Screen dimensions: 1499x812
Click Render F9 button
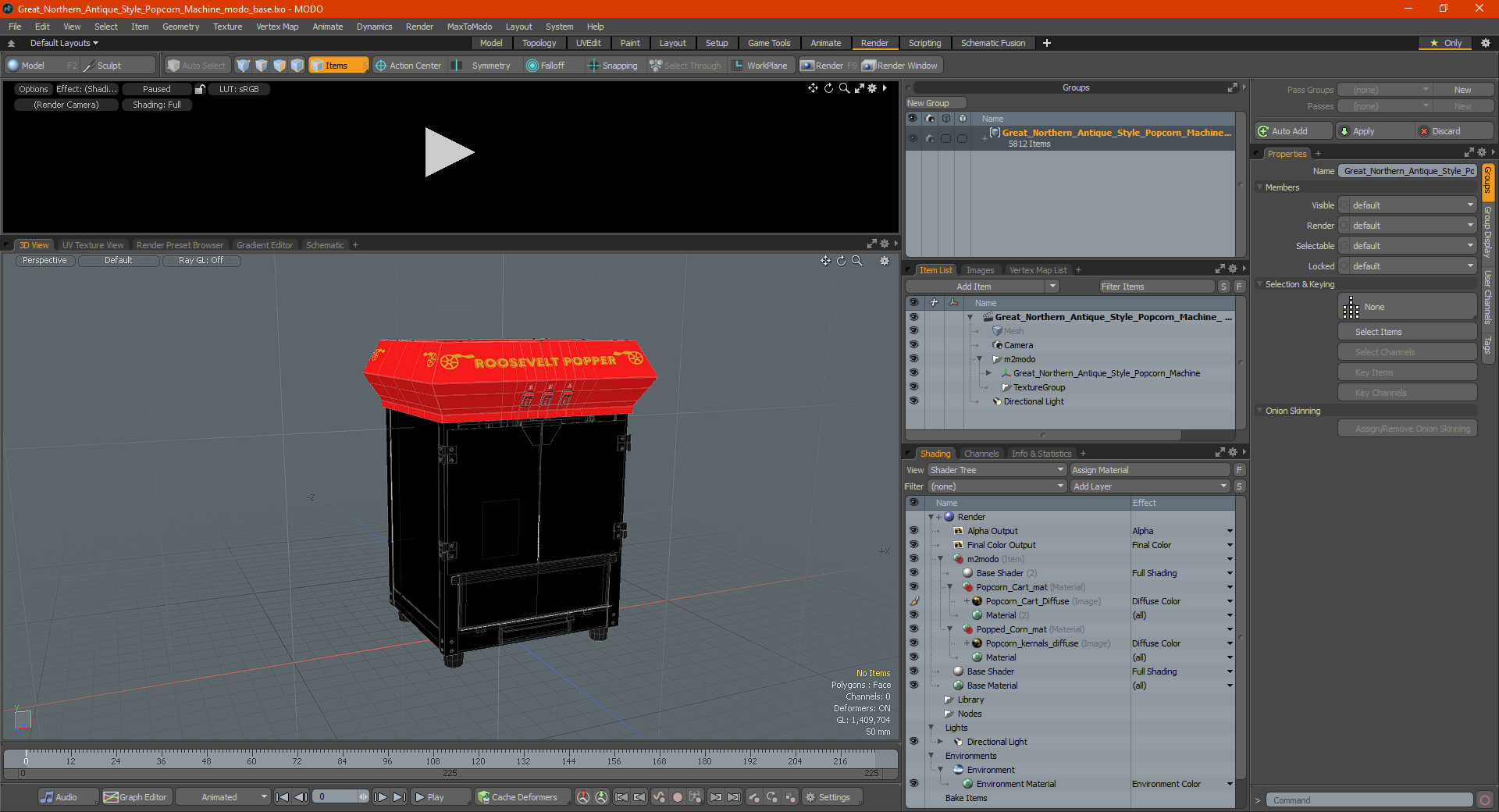pyautogui.click(x=828, y=66)
